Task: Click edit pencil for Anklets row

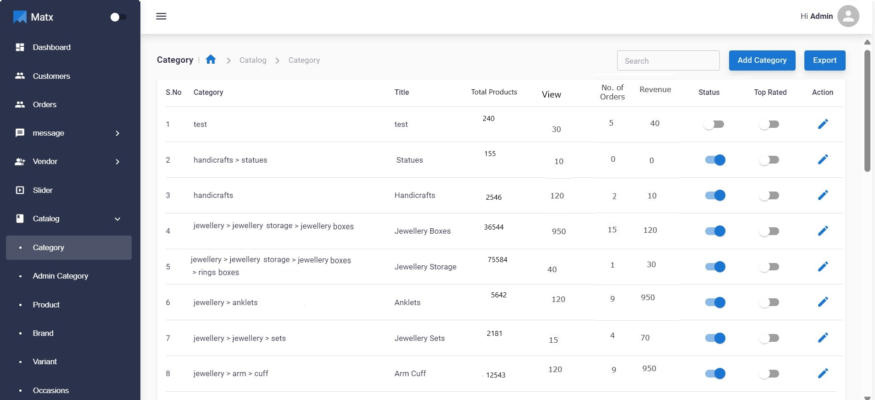Action: [x=823, y=302]
